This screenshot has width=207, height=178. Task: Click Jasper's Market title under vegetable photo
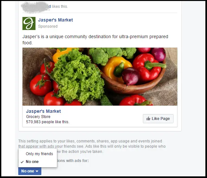click(x=43, y=111)
